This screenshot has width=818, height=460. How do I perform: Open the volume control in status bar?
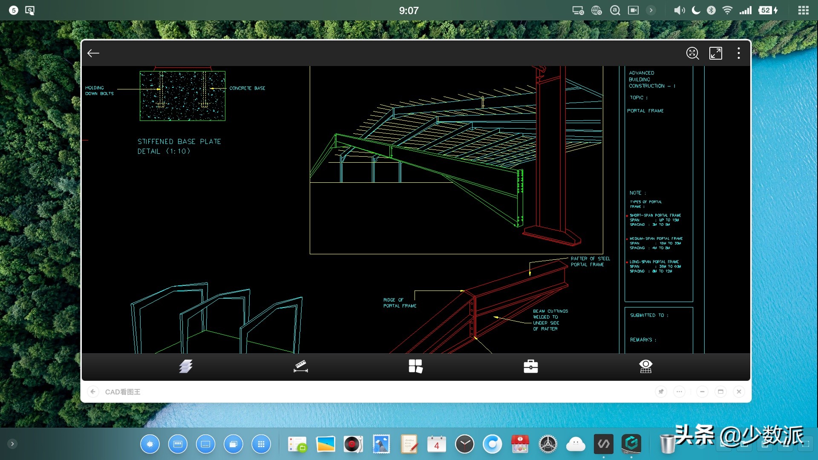point(679,10)
